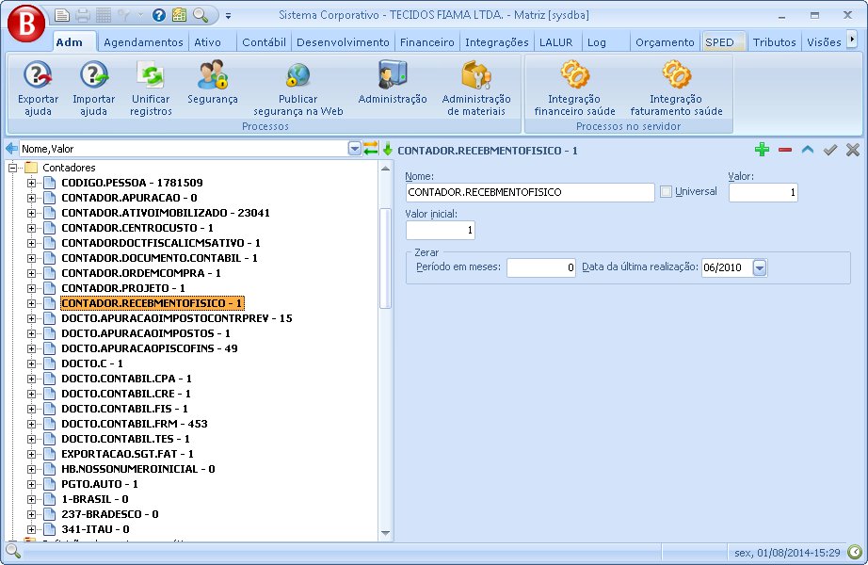Screen dimensions: 868x565
Task: Collapse the Contadores root folder
Action: (x=13, y=168)
